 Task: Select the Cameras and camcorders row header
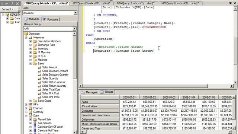(x=100, y=115)
